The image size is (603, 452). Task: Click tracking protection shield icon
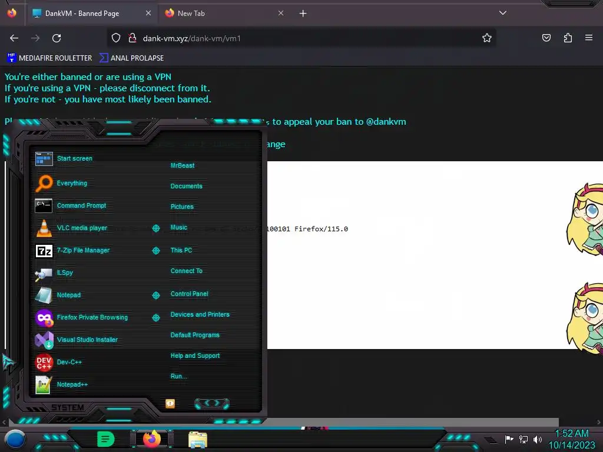pyautogui.click(x=116, y=38)
